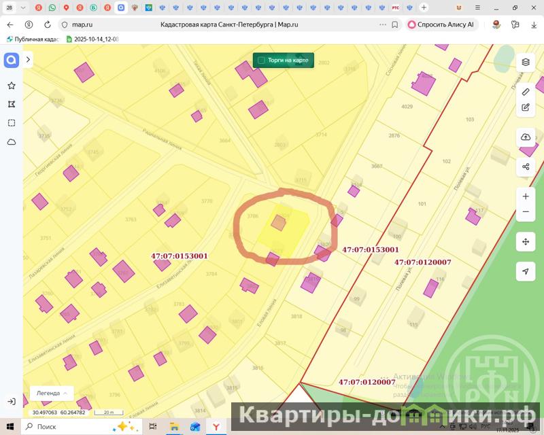Open a new browser tab
The height and width of the screenshot is (435, 544).
(x=424, y=7)
